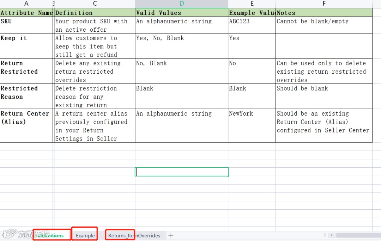Select the 'No, Blank' valid values cell
This screenshot has height=241, width=381.
[x=182, y=71]
